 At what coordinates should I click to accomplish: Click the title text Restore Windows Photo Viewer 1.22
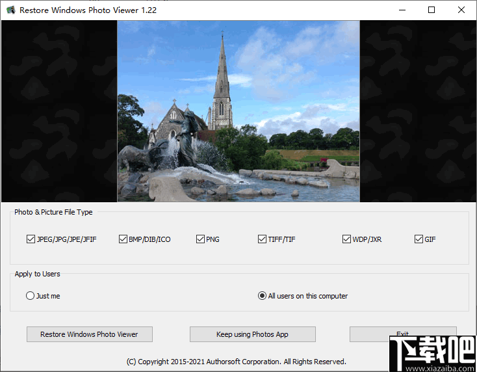[x=88, y=10]
